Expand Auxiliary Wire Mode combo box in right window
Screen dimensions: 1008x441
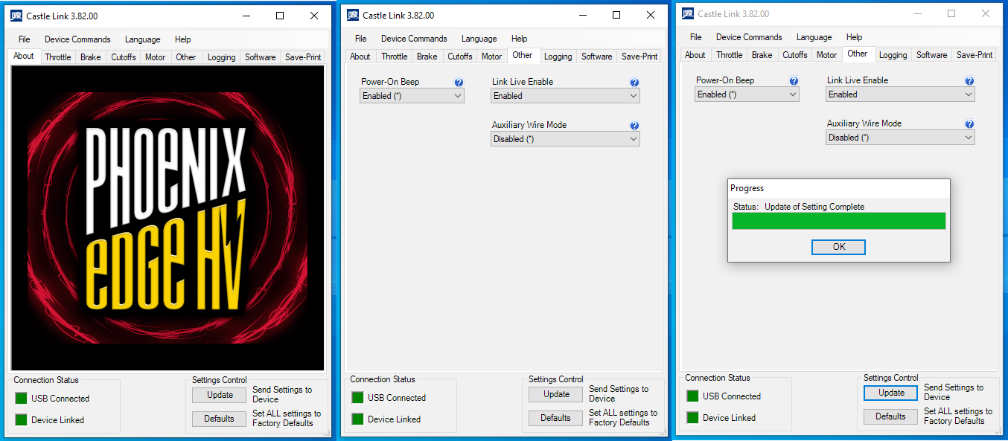click(900, 138)
